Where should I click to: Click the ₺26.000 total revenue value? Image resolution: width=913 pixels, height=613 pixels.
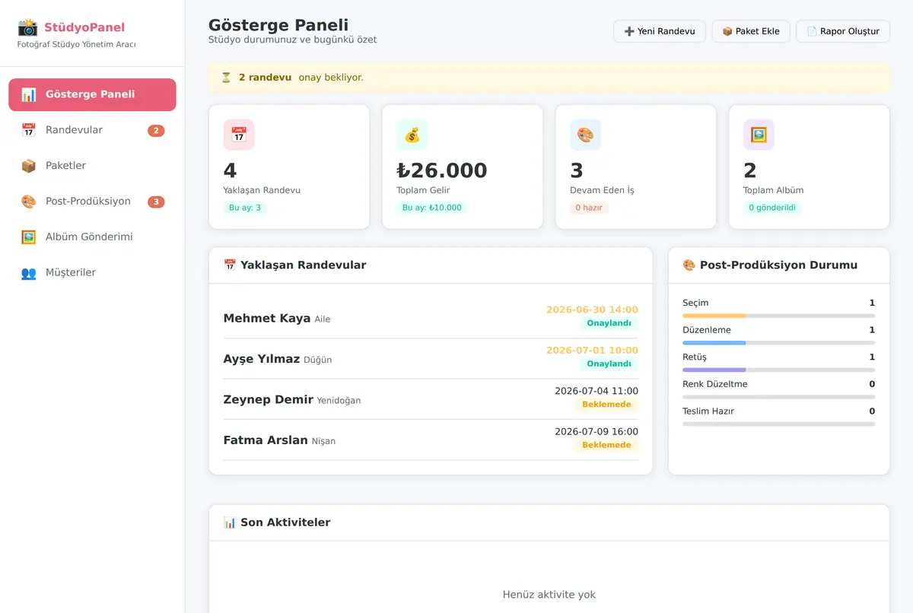(x=442, y=170)
